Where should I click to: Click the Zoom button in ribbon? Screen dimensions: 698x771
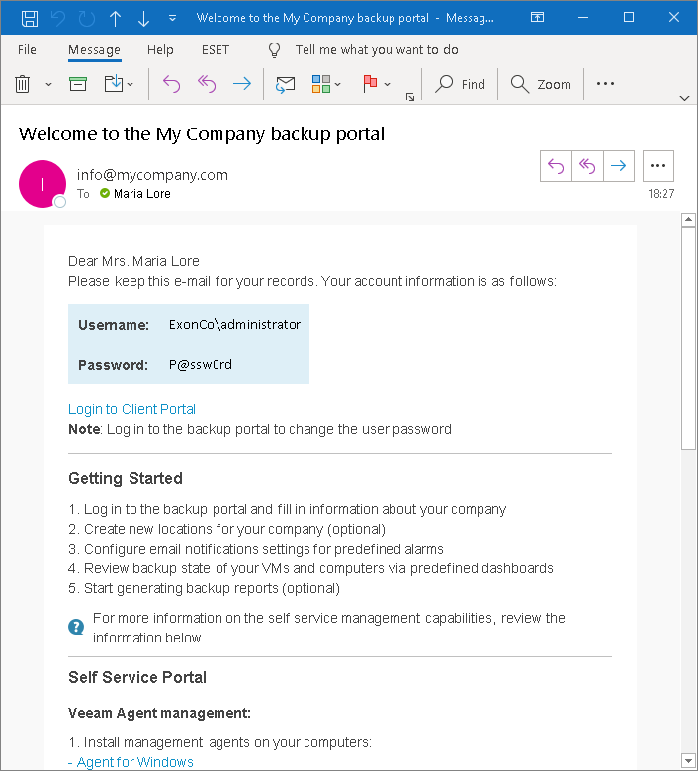pyautogui.click(x=541, y=84)
